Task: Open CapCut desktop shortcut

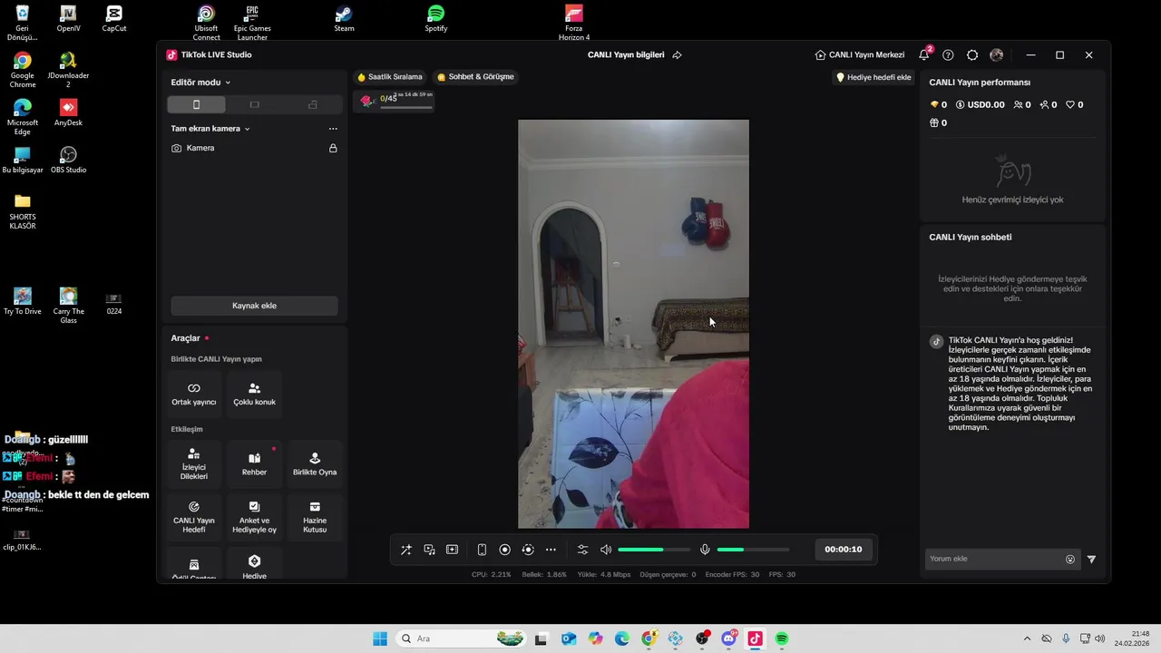Action: click(114, 18)
